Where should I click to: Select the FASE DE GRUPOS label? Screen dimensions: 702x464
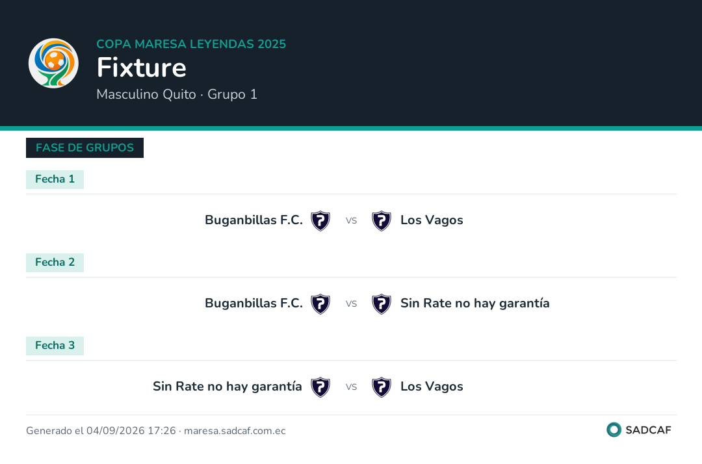coord(84,148)
